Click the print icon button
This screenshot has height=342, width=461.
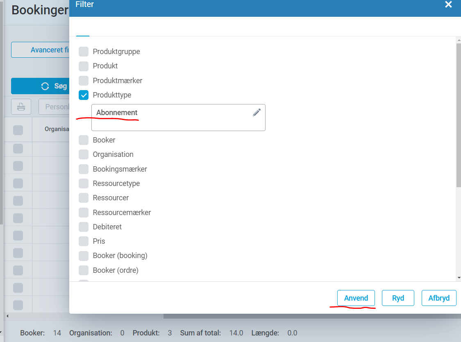pyautogui.click(x=21, y=106)
